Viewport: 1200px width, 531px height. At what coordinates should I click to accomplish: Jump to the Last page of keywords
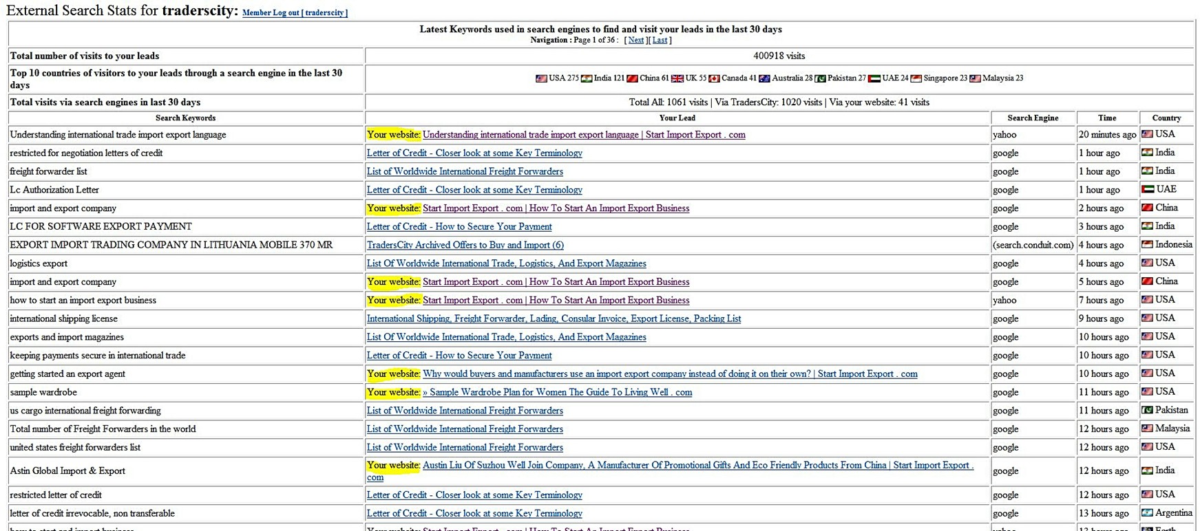(x=660, y=40)
